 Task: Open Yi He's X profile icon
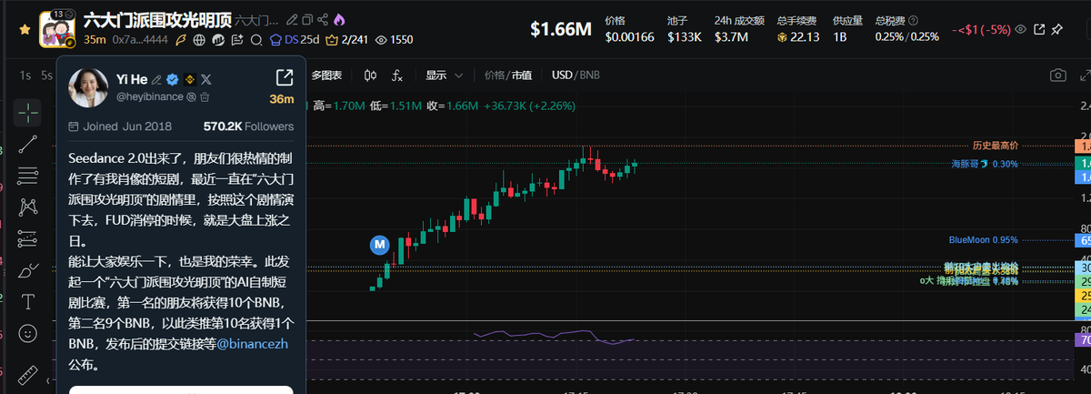(206, 79)
